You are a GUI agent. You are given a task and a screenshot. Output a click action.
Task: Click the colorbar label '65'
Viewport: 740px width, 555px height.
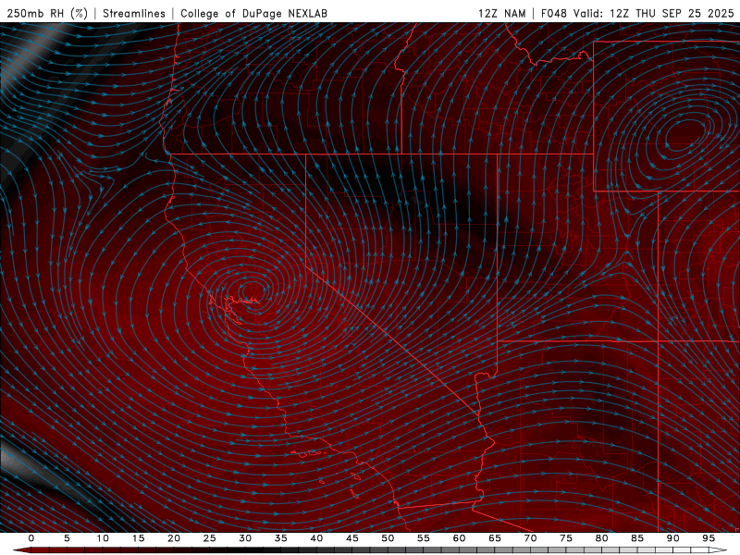[x=495, y=538]
